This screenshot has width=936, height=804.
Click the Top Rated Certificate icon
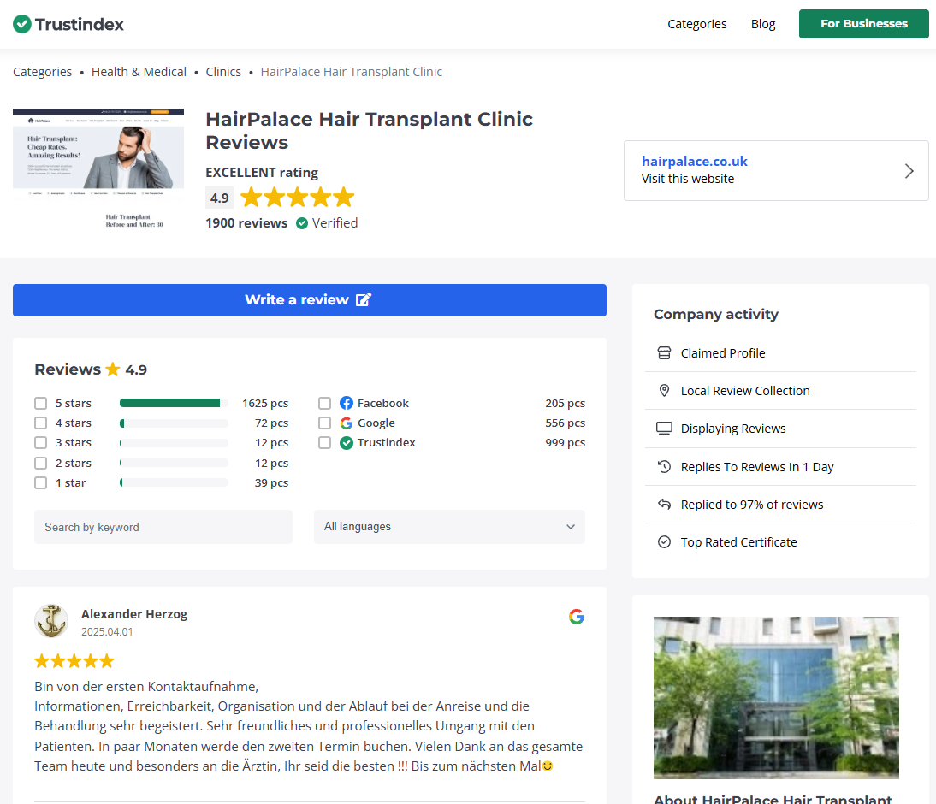[x=665, y=541]
